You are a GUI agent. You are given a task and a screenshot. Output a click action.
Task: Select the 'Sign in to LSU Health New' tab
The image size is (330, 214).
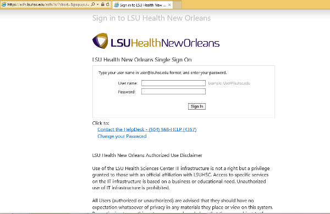tap(142, 5)
